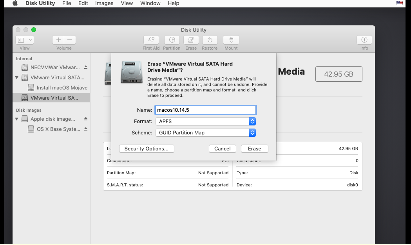Viewport: 411px width, 245px height.
Task: Open the Images menu
Action: click(x=104, y=3)
